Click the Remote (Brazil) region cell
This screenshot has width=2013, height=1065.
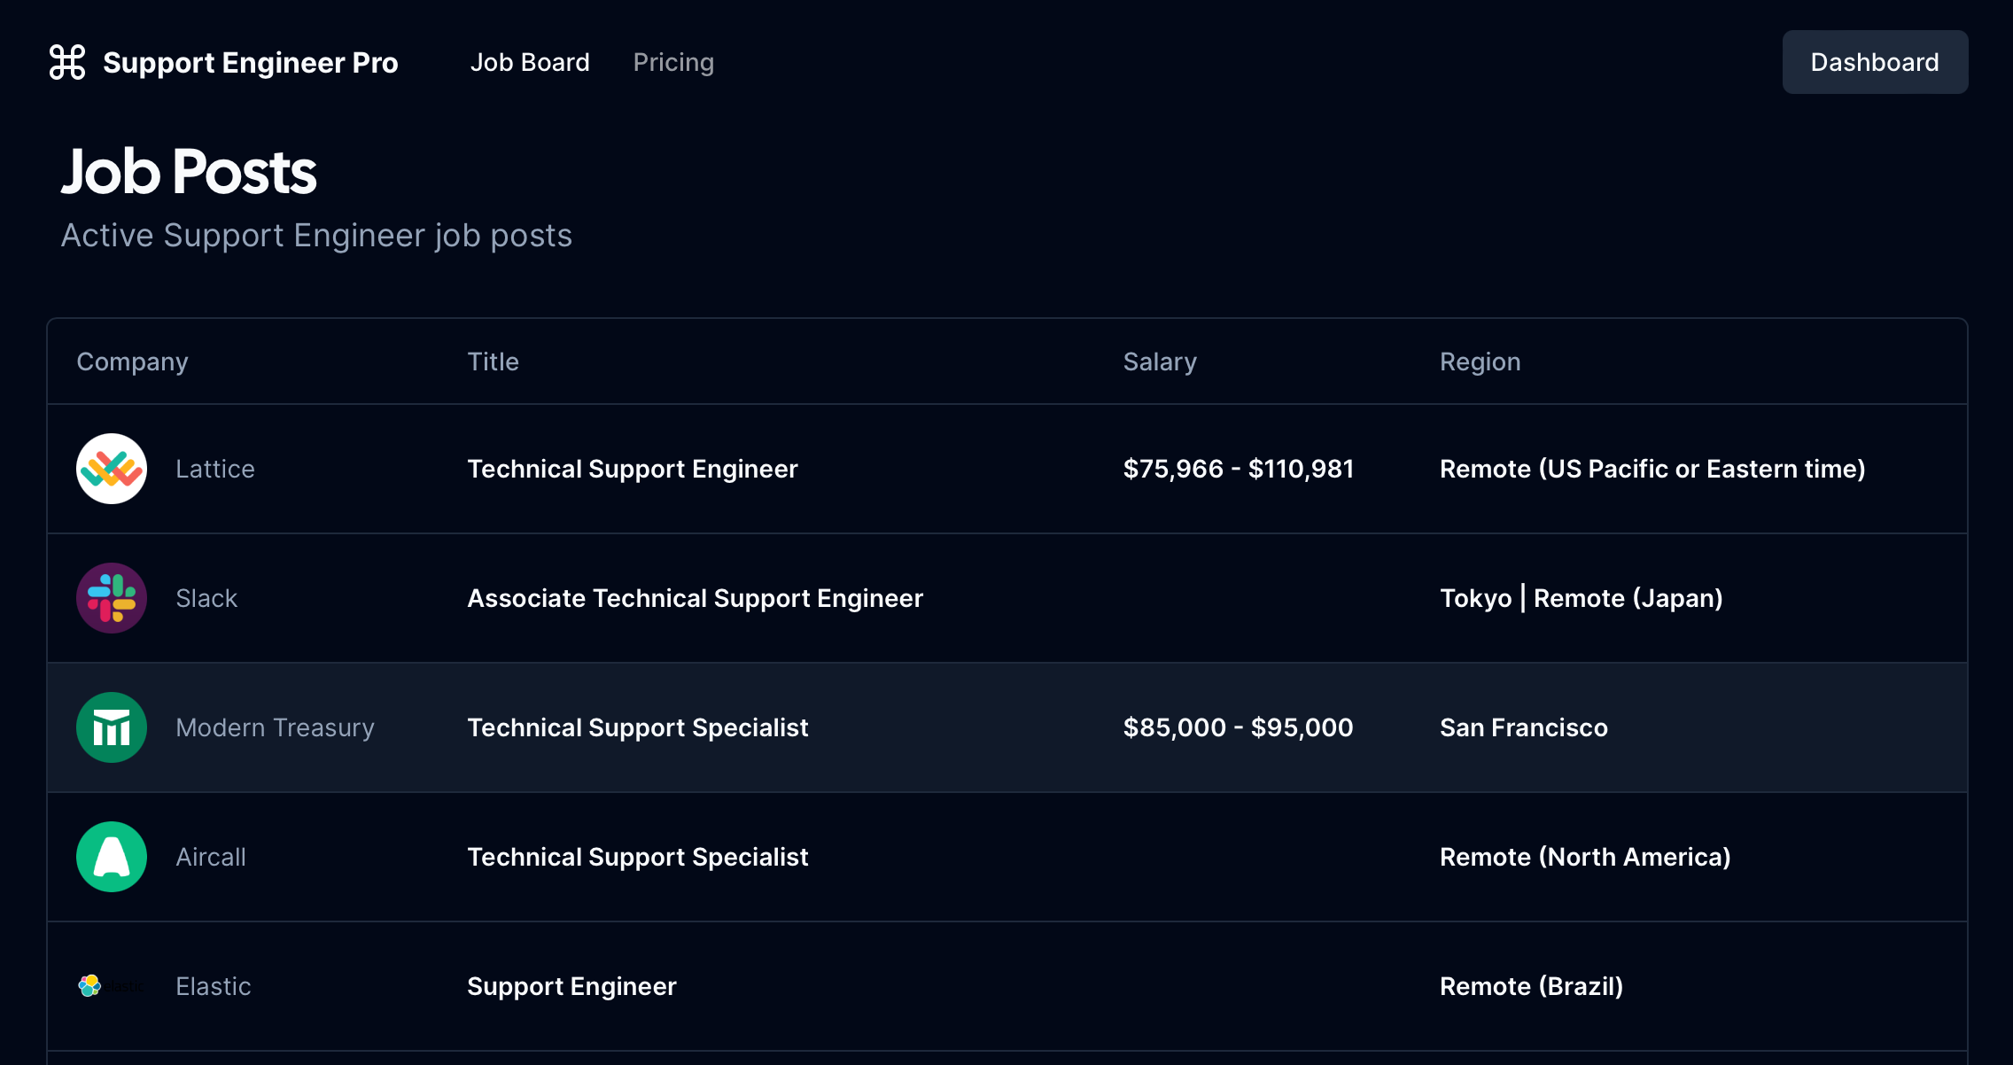click(x=1531, y=986)
